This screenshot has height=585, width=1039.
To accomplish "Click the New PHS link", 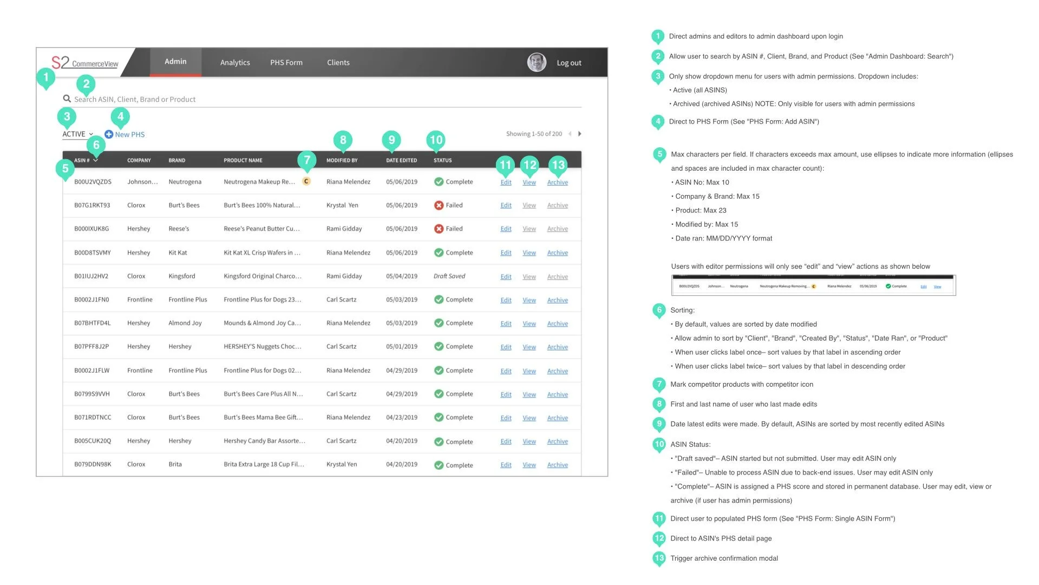I will pyautogui.click(x=129, y=134).
